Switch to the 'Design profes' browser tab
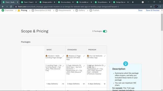The width and height of the screenshot is (163, 91). [x=47, y=2]
